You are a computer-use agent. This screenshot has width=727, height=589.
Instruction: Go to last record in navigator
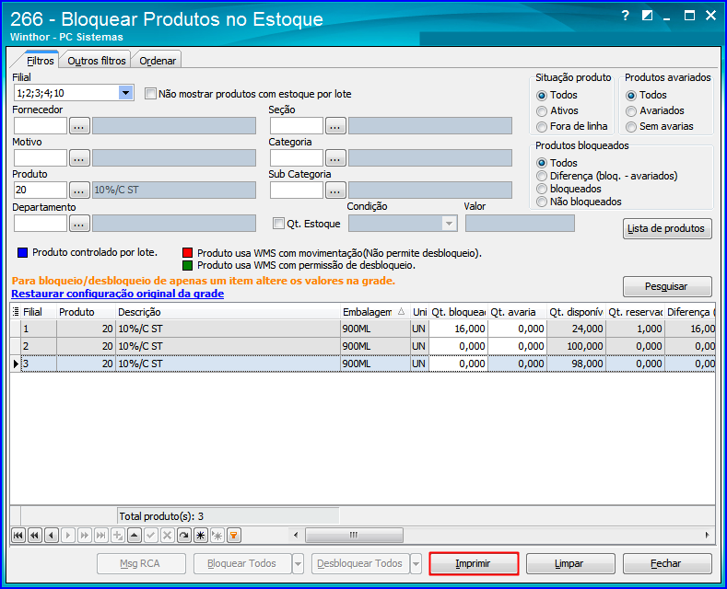point(101,536)
